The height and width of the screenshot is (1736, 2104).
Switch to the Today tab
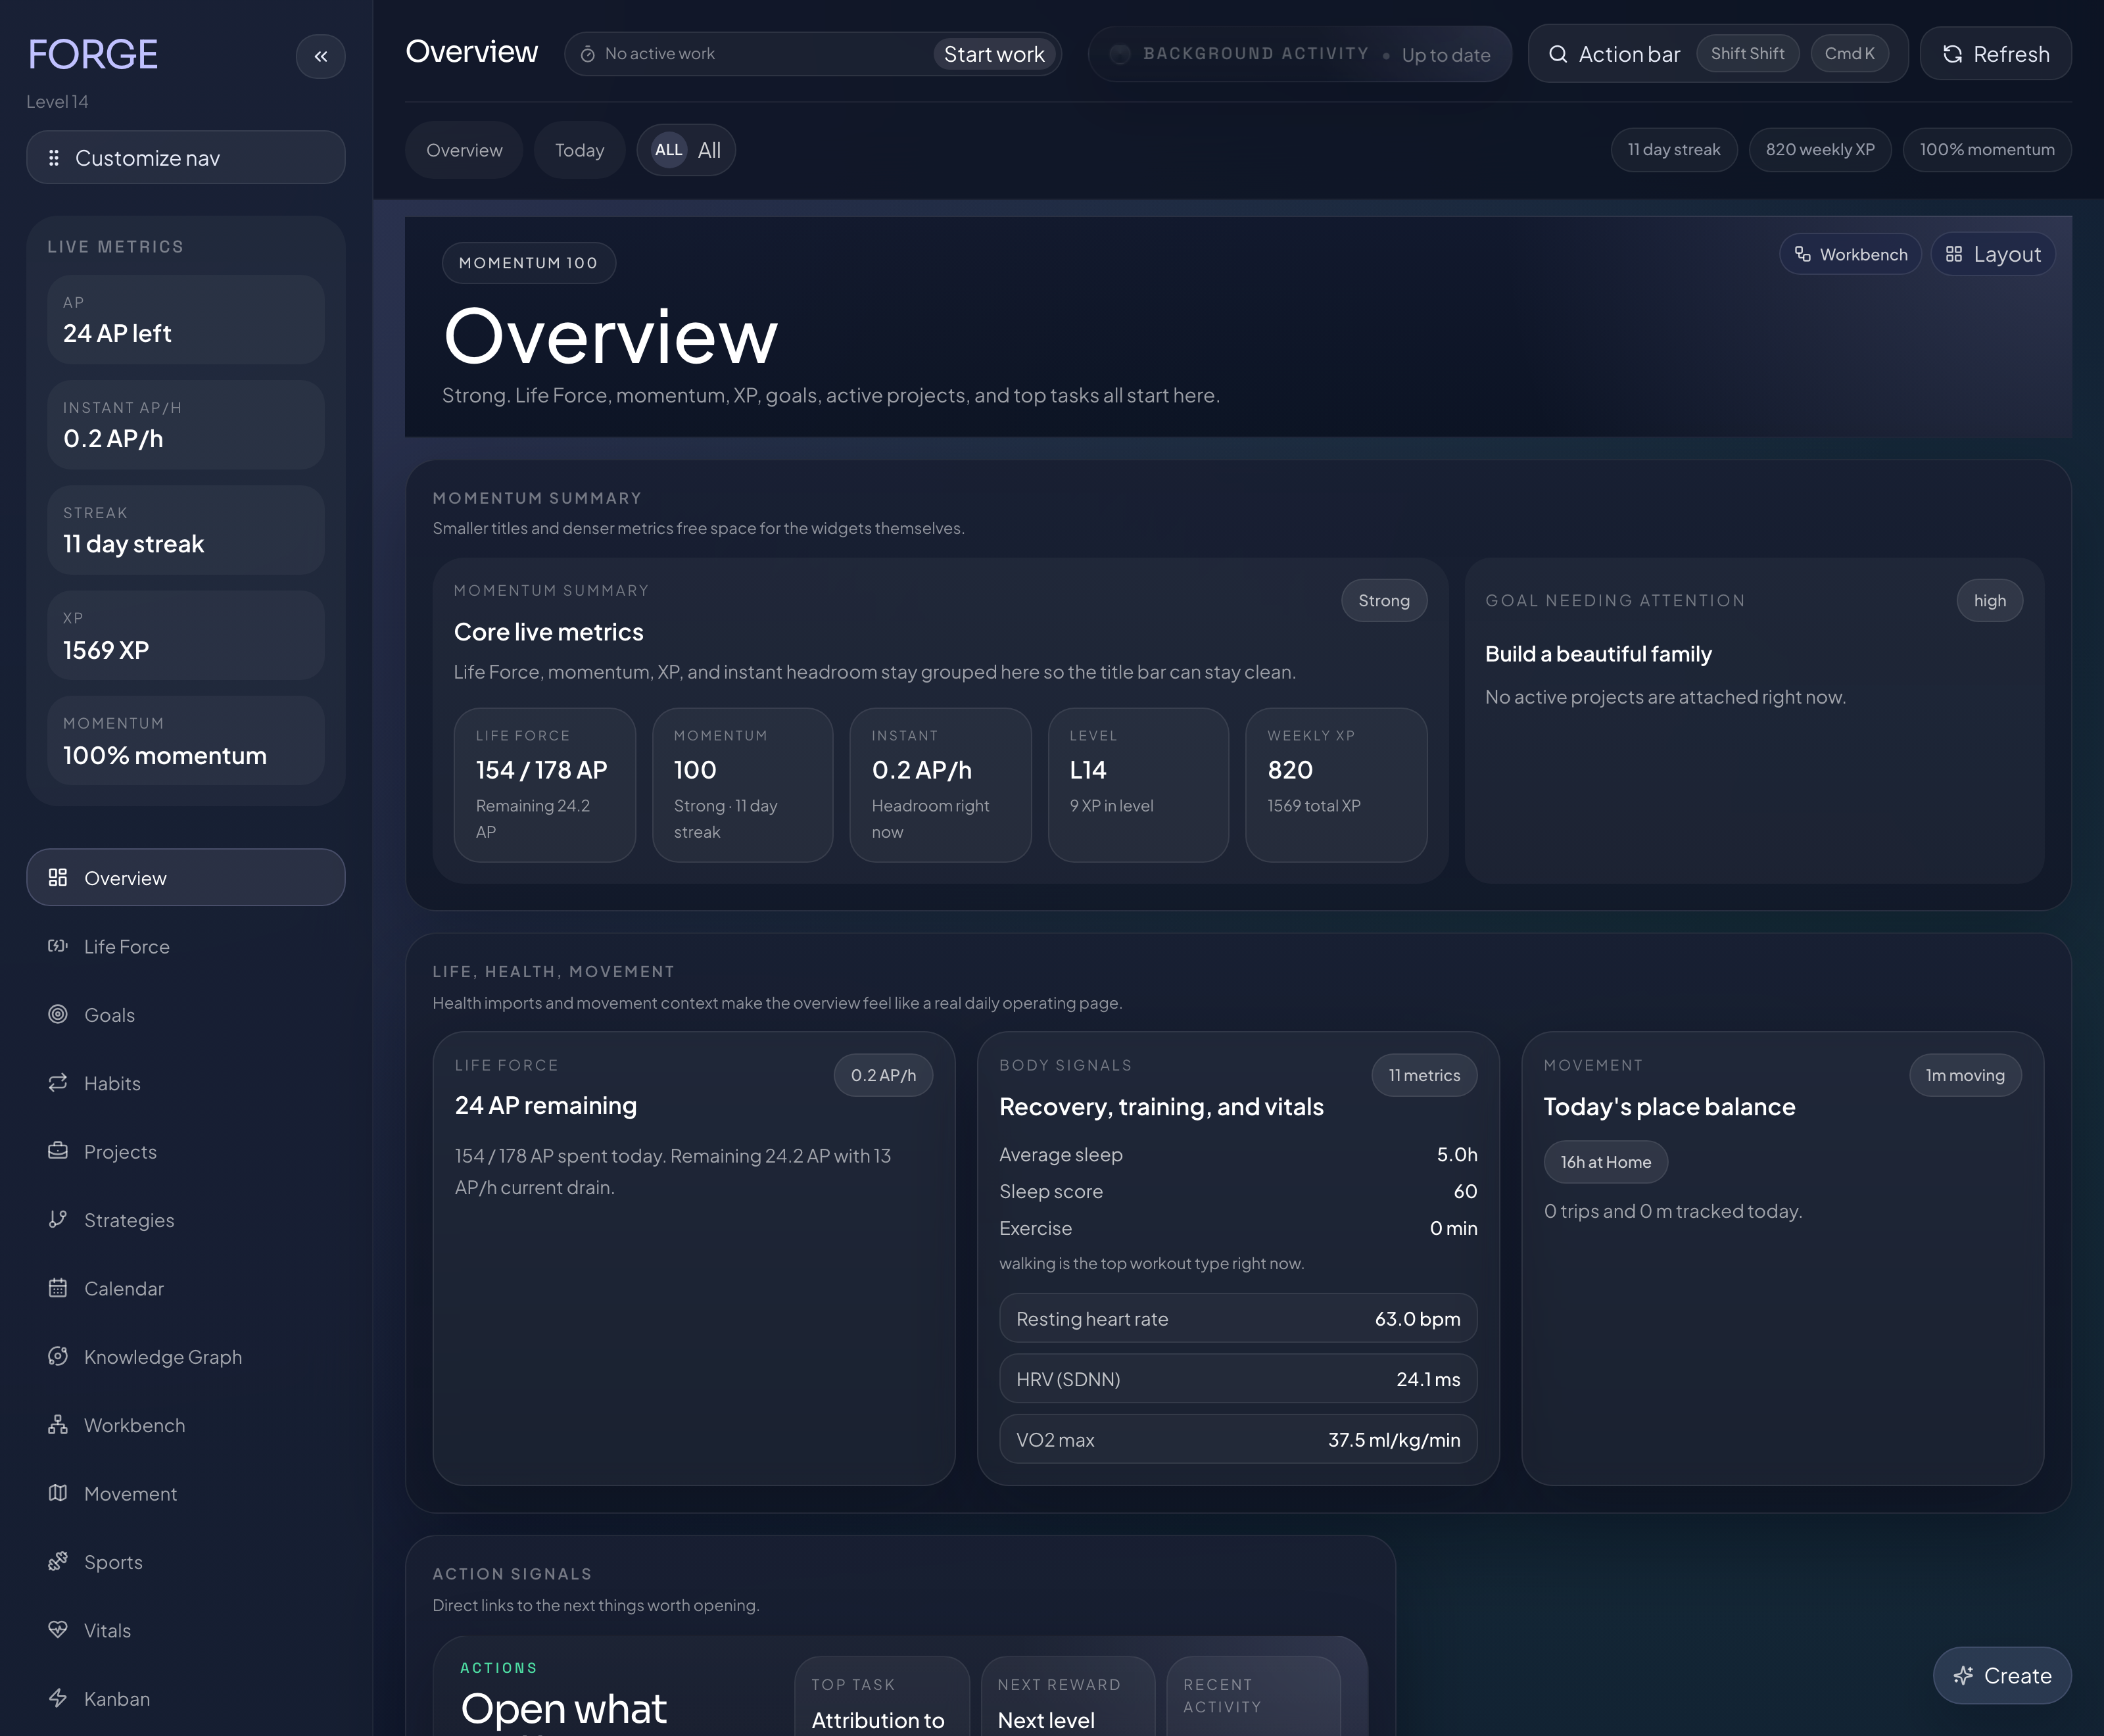click(579, 150)
